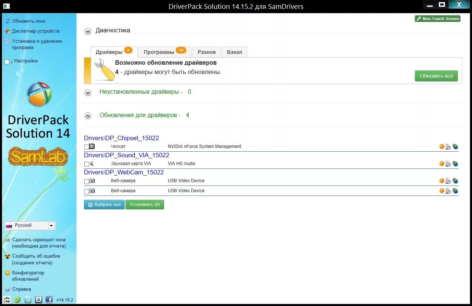Check the Чипсет NVIDIA nForce driver checkbox
The width and height of the screenshot is (472, 306).
click(87, 147)
